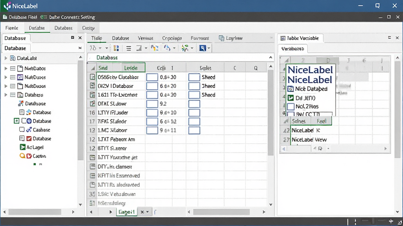403x226 pixels.
Task: Click the green Dal JEND icon
Action: click(290, 98)
